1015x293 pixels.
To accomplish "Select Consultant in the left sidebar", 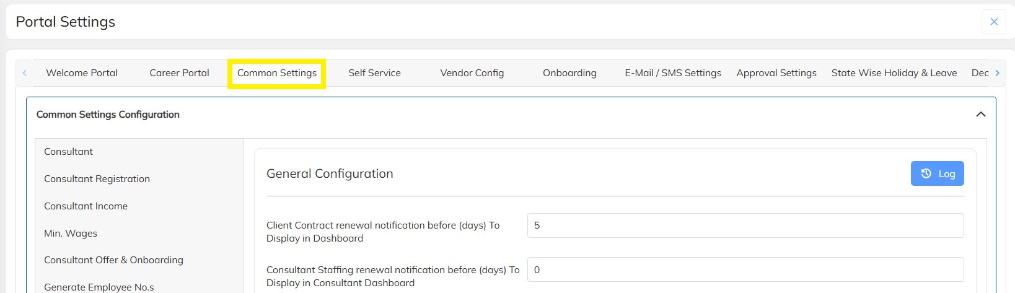I will pyautogui.click(x=69, y=152).
